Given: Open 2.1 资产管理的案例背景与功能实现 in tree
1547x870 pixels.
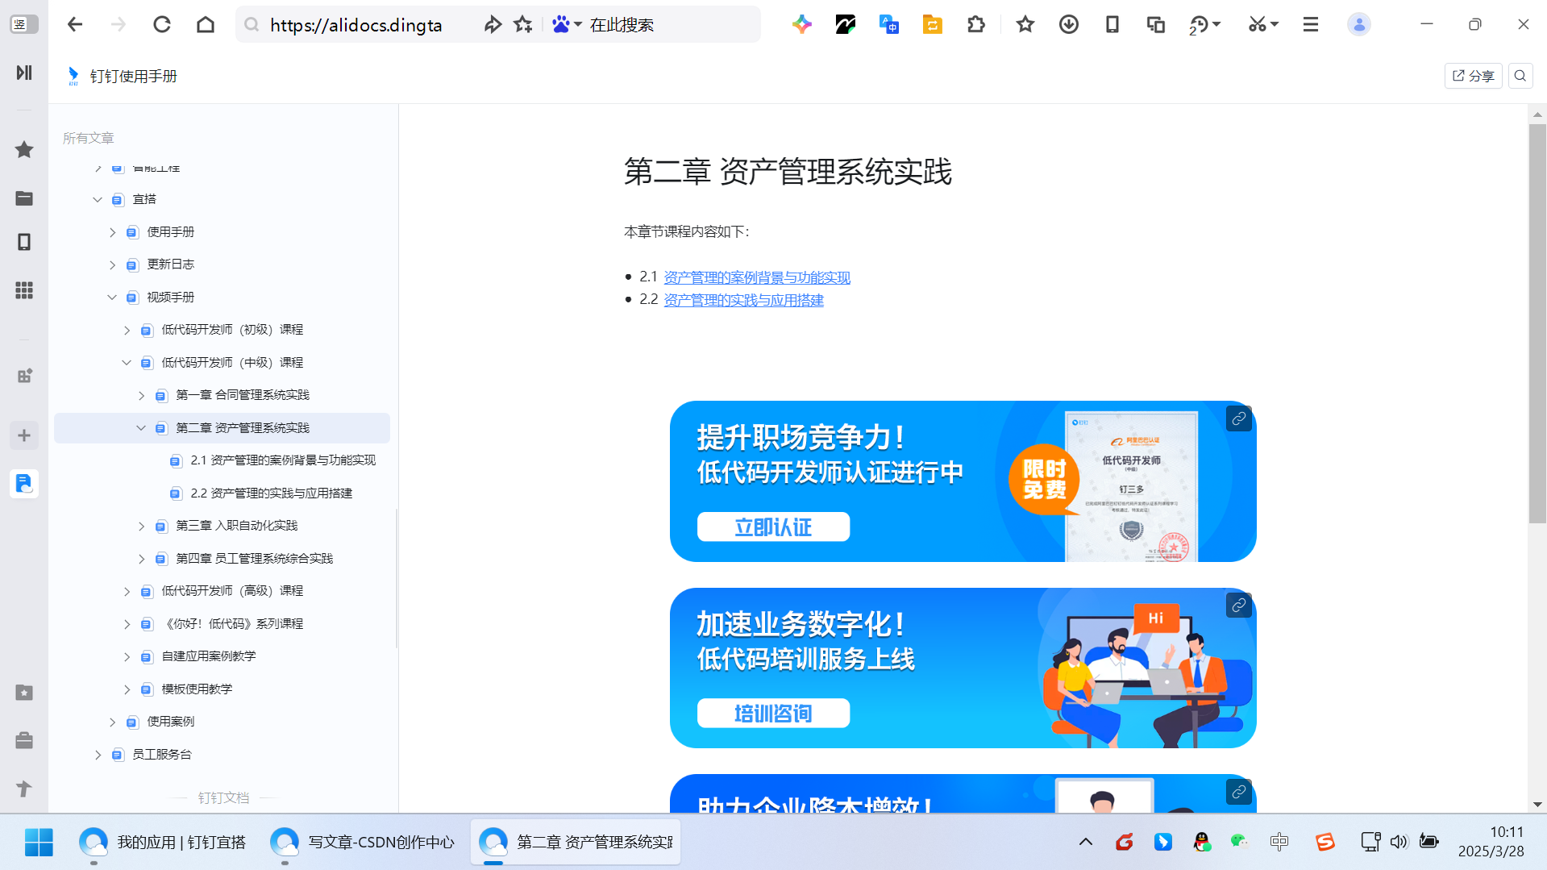Looking at the screenshot, I should [283, 460].
